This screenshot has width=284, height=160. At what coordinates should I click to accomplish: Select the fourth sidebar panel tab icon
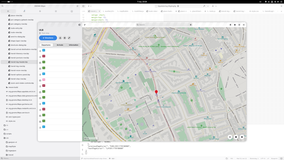[56, 11]
